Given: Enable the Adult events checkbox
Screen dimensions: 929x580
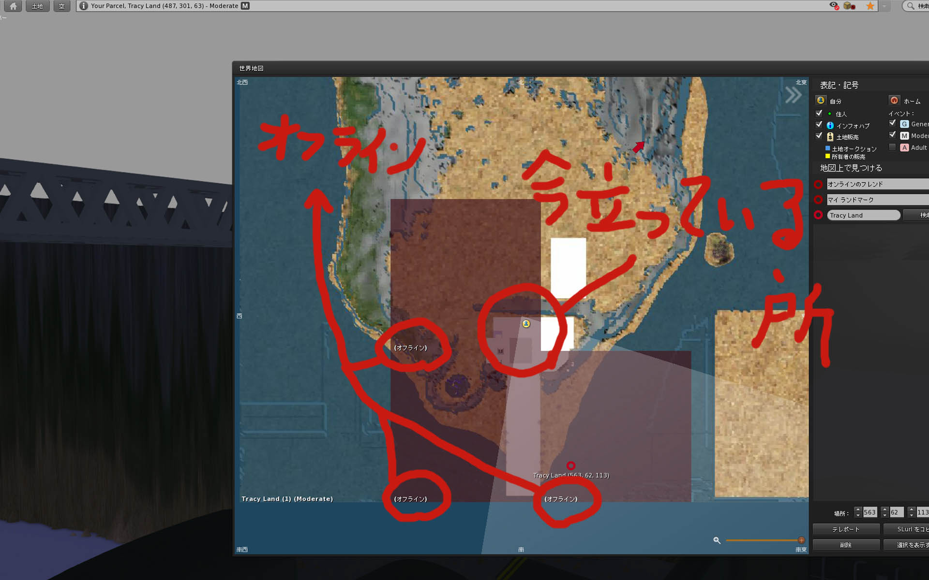Looking at the screenshot, I should [892, 146].
